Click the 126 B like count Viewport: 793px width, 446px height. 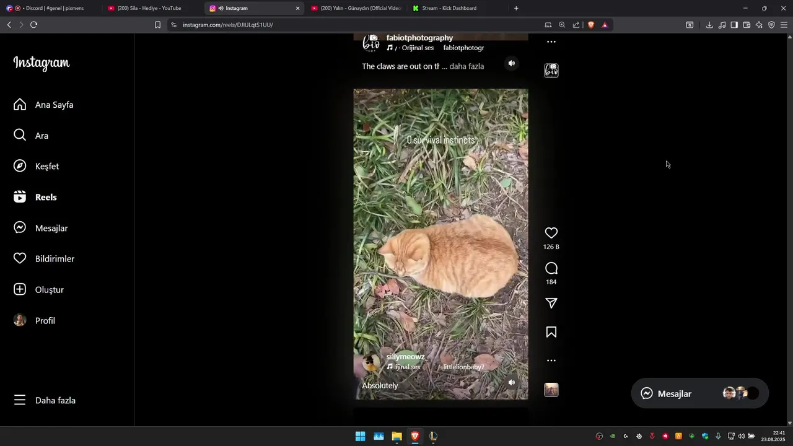(x=551, y=247)
